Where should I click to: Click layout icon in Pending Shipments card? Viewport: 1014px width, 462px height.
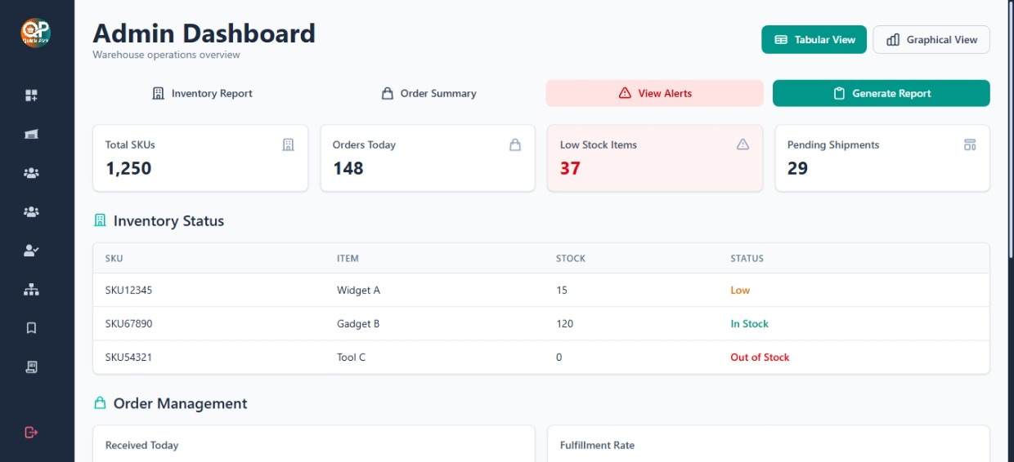coord(970,144)
